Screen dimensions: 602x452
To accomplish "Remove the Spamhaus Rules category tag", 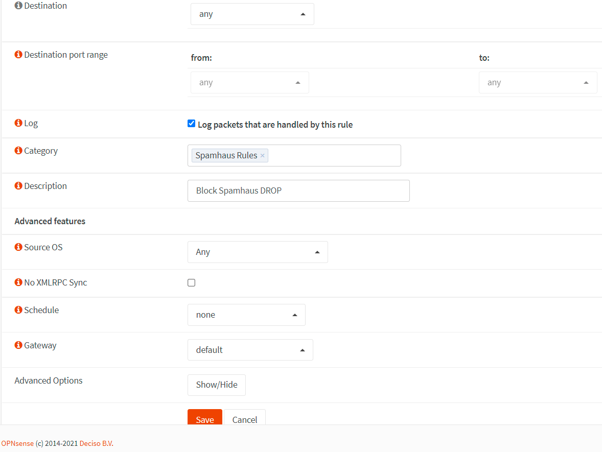I will click(262, 156).
